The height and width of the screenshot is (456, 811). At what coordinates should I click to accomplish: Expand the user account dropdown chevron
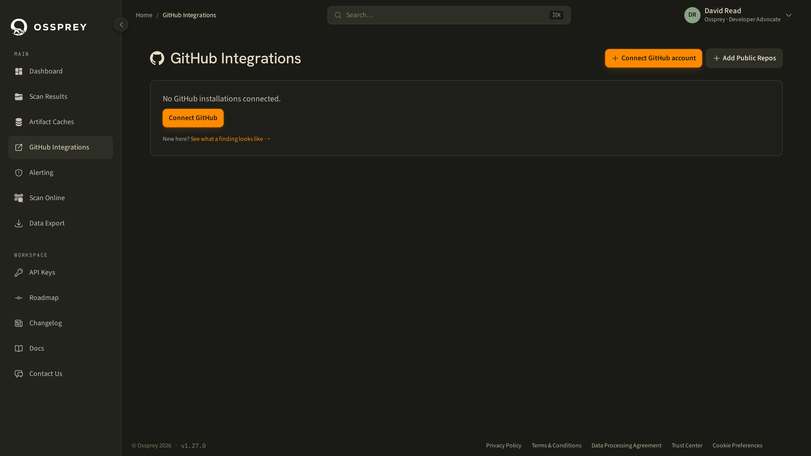point(789,15)
